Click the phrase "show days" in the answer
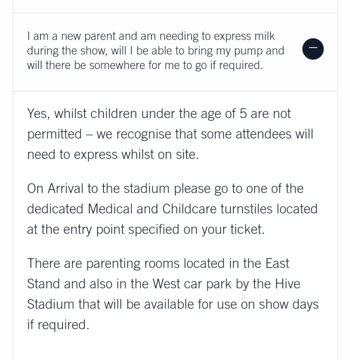Image resolution: width=350 pixels, height=360 pixels. click(289, 304)
